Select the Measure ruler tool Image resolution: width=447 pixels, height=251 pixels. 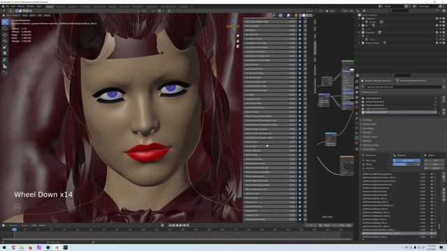[5, 66]
